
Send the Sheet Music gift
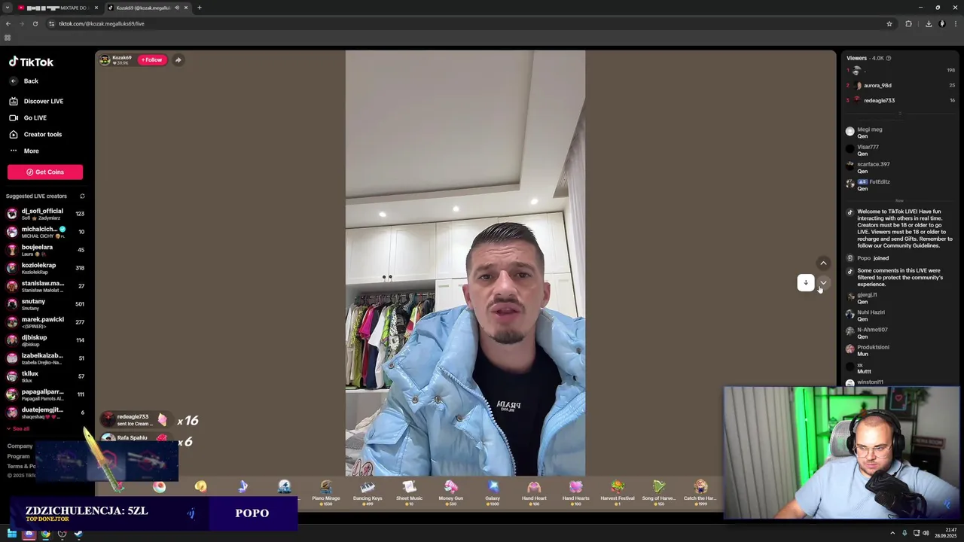[409, 492]
